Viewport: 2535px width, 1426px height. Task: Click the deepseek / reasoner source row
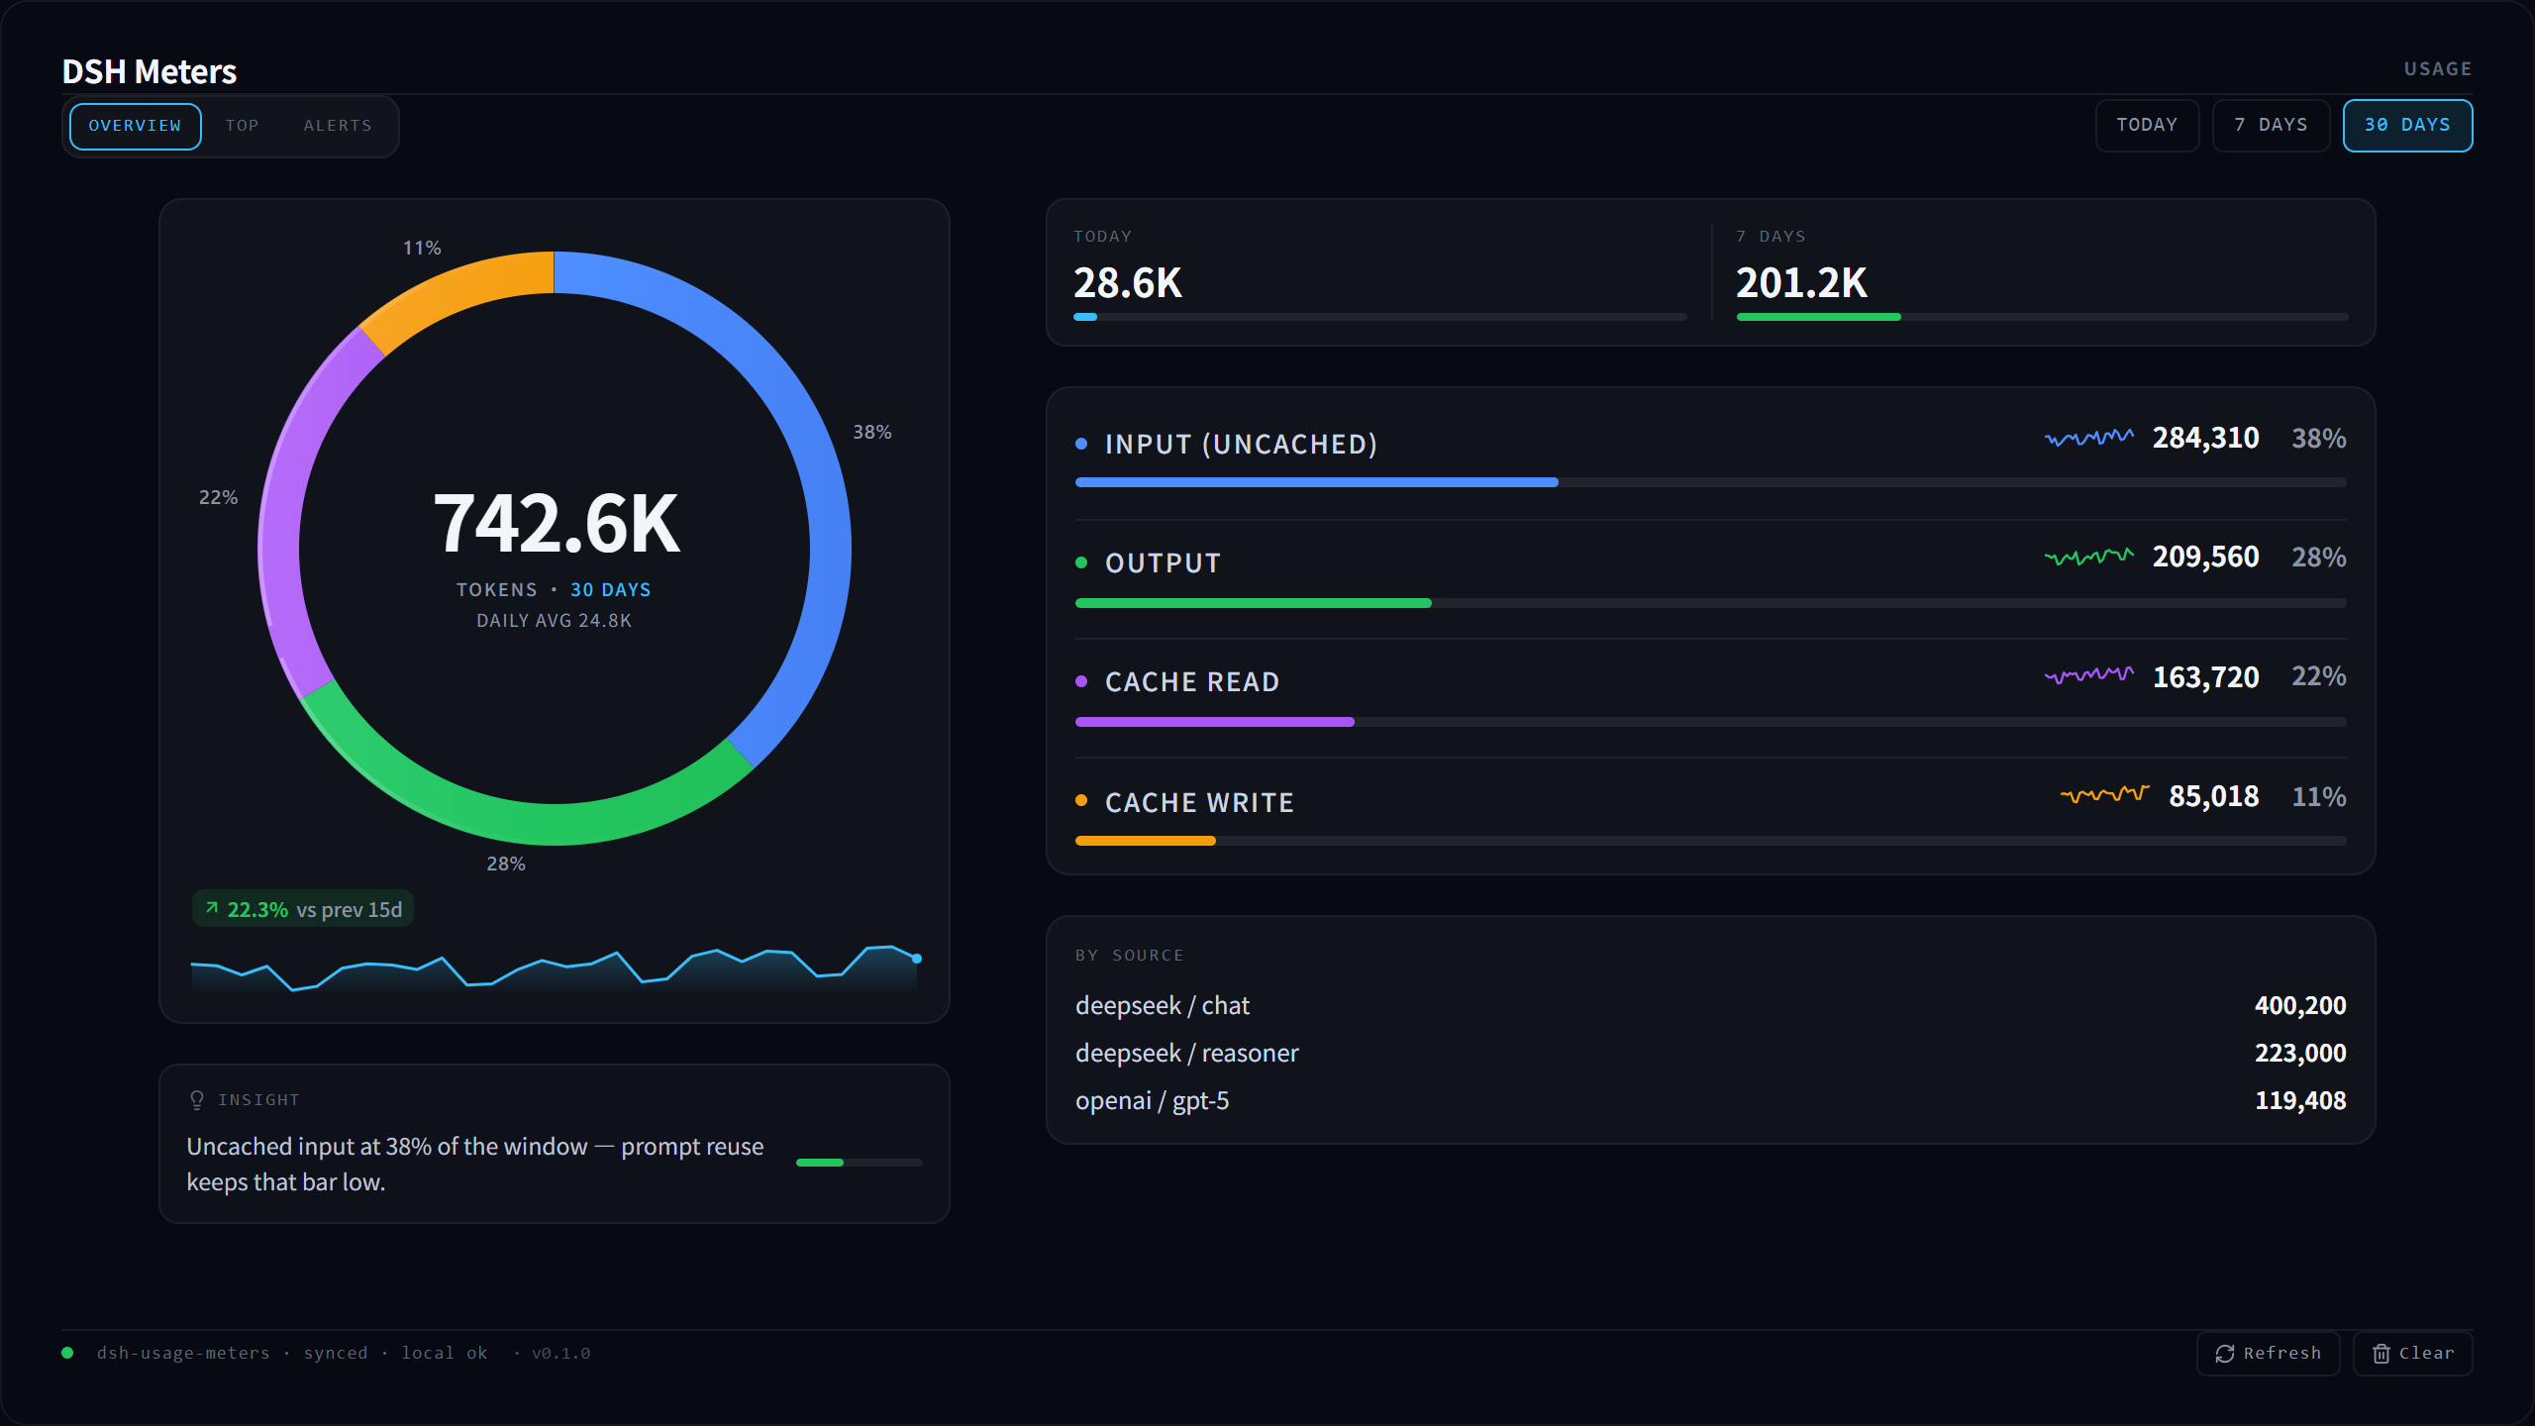pos(1710,1053)
